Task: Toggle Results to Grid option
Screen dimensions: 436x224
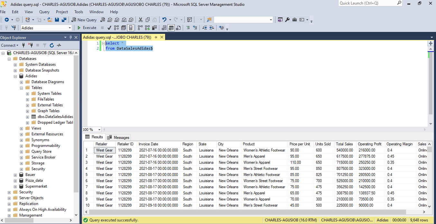Action: (x=171, y=28)
